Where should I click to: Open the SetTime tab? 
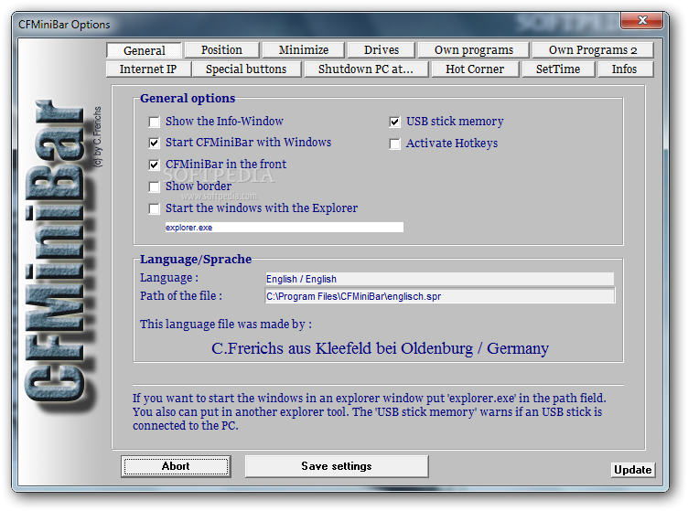pos(558,69)
